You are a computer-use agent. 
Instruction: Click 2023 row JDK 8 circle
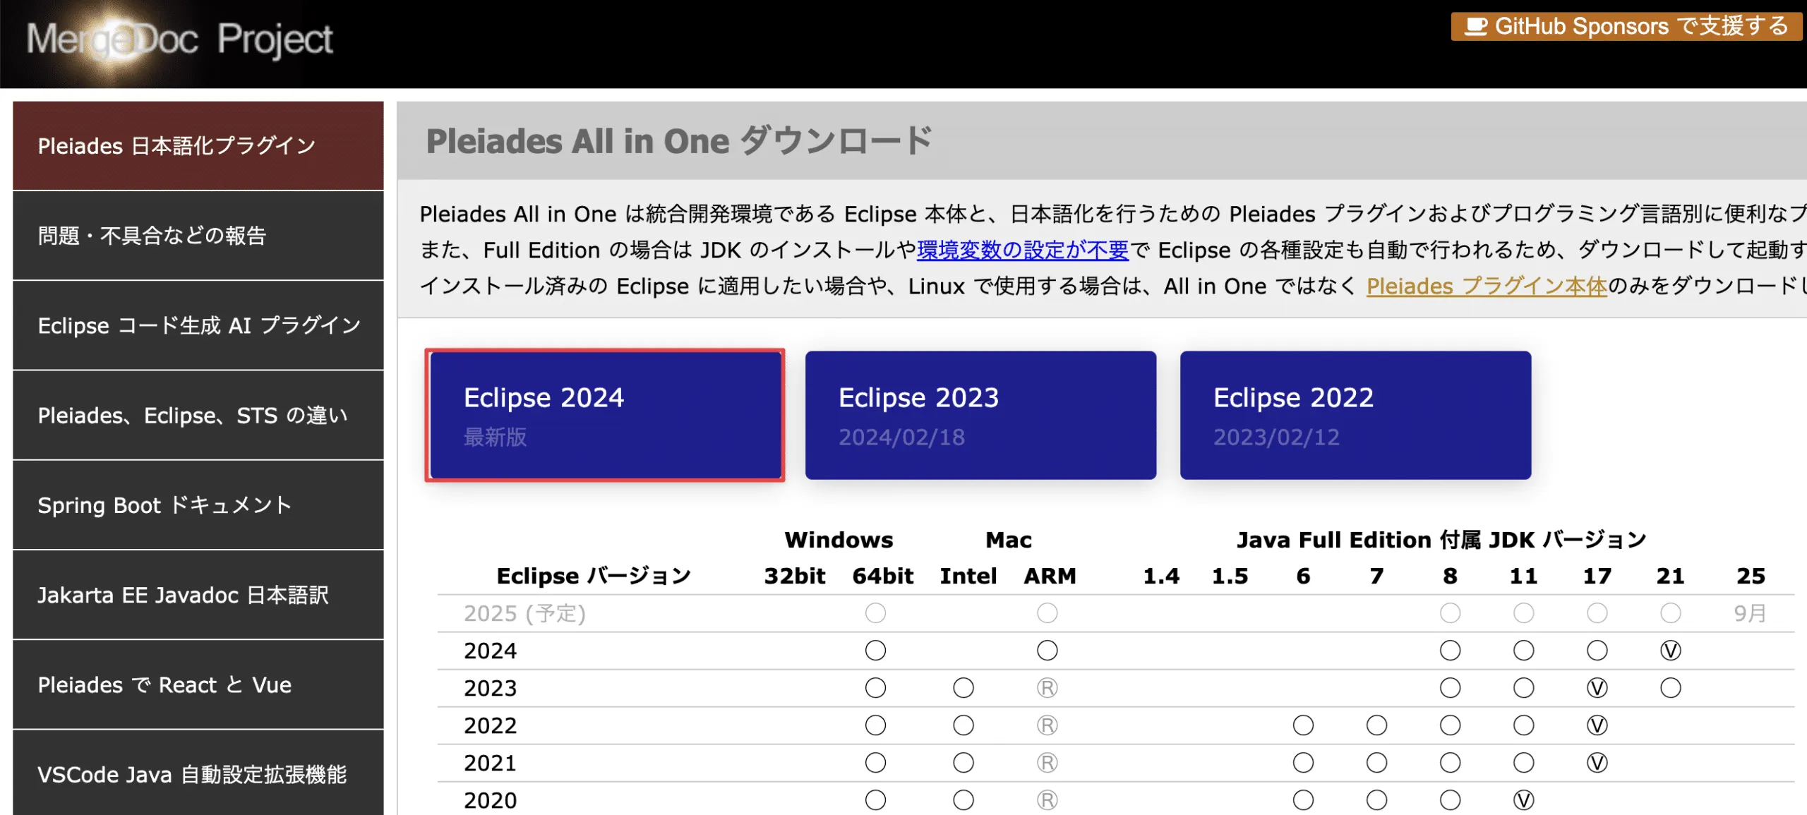[x=1451, y=688]
